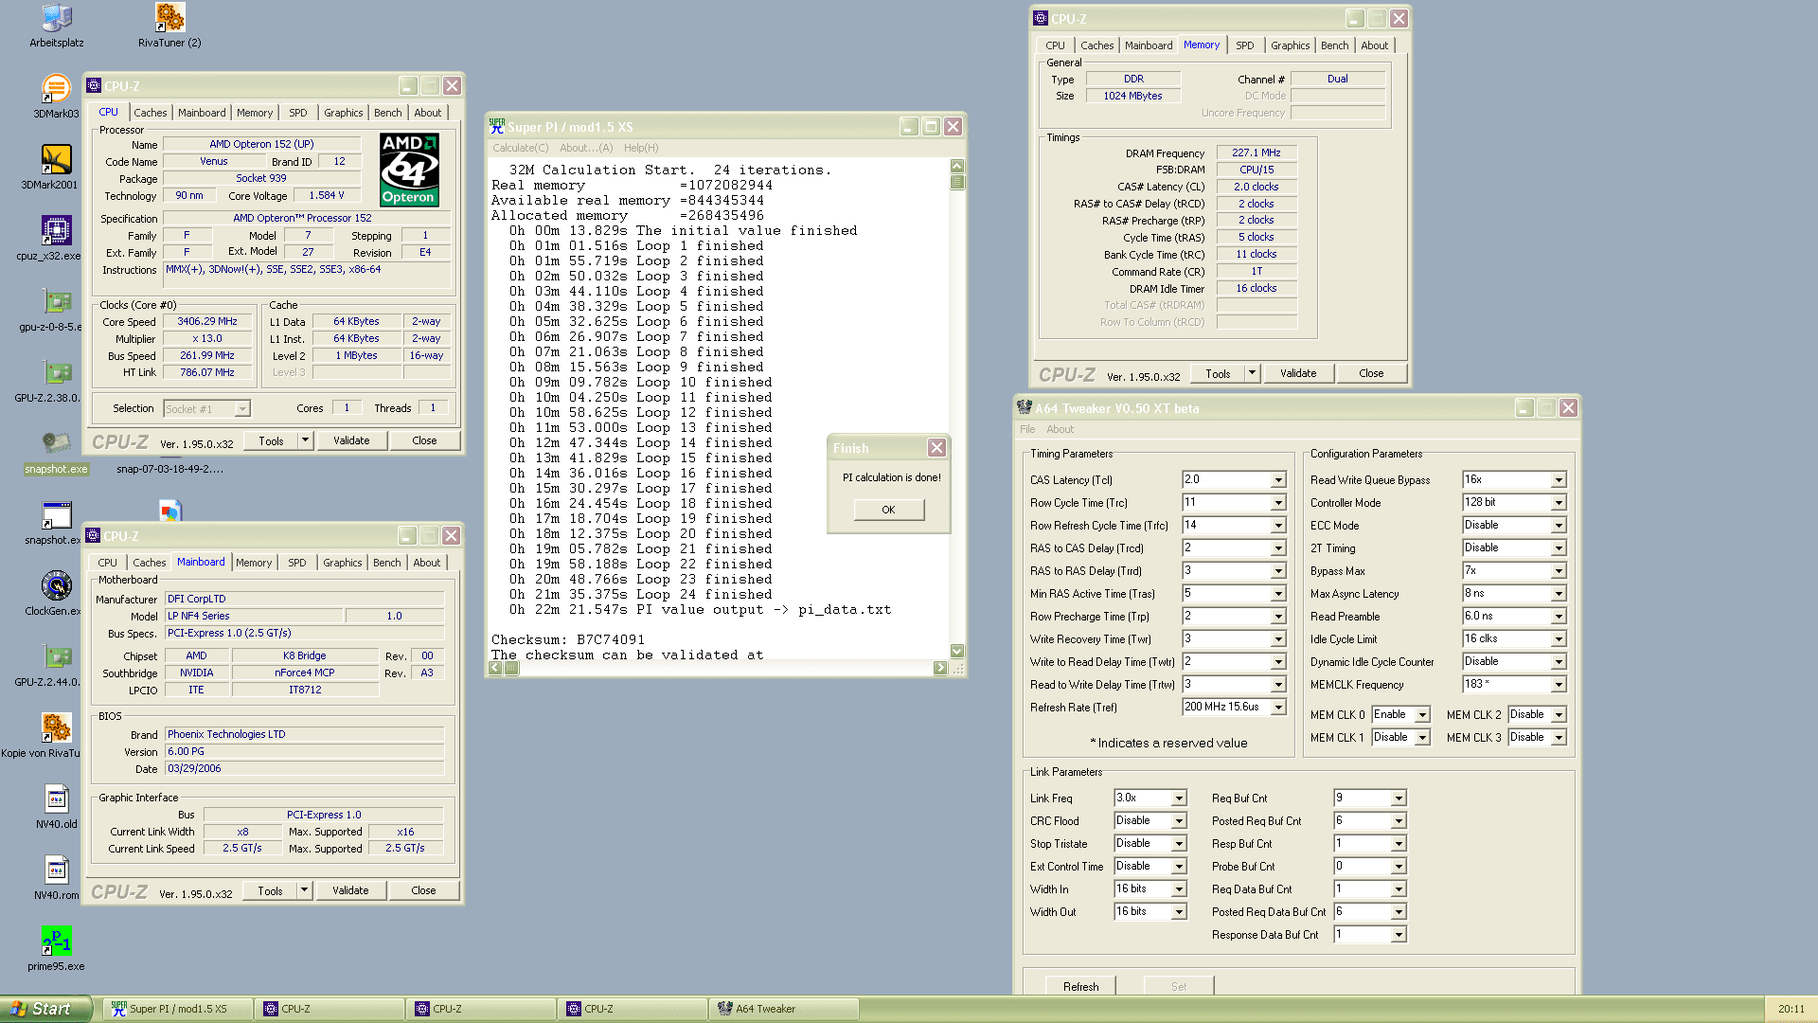Open the Help(H) menu in Super PI
The width and height of the screenshot is (1818, 1023).
[x=641, y=148]
